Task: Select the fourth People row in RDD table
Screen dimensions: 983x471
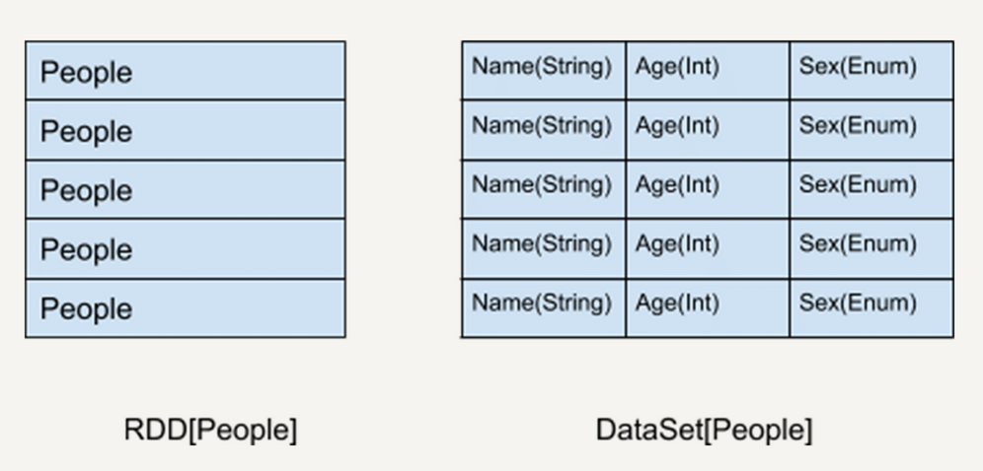Action: [x=185, y=248]
